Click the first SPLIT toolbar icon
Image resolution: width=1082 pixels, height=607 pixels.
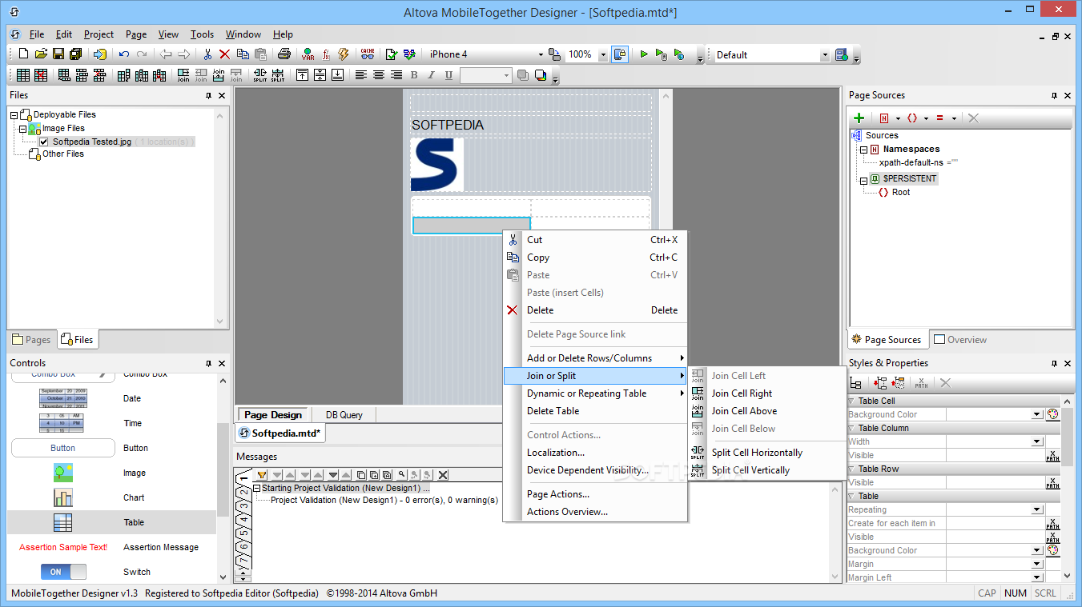260,75
